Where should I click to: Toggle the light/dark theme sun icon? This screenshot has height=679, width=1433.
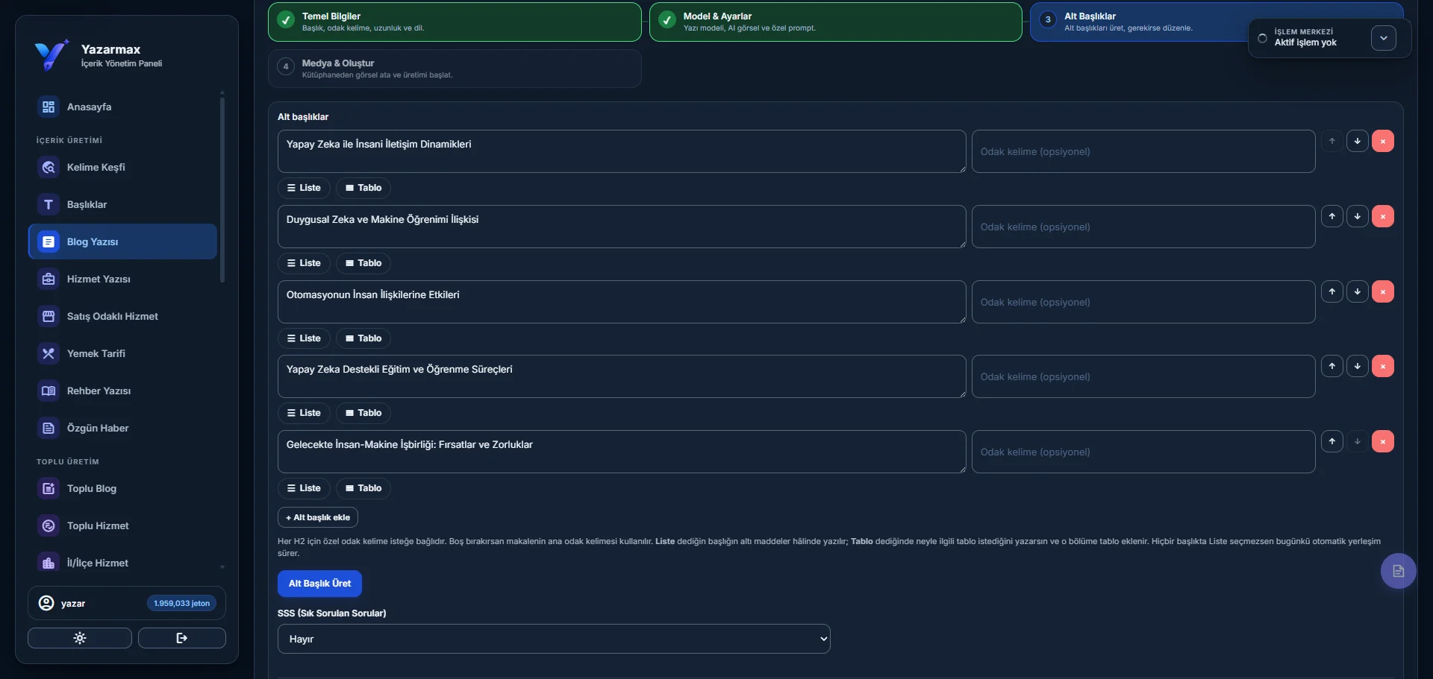click(x=80, y=638)
